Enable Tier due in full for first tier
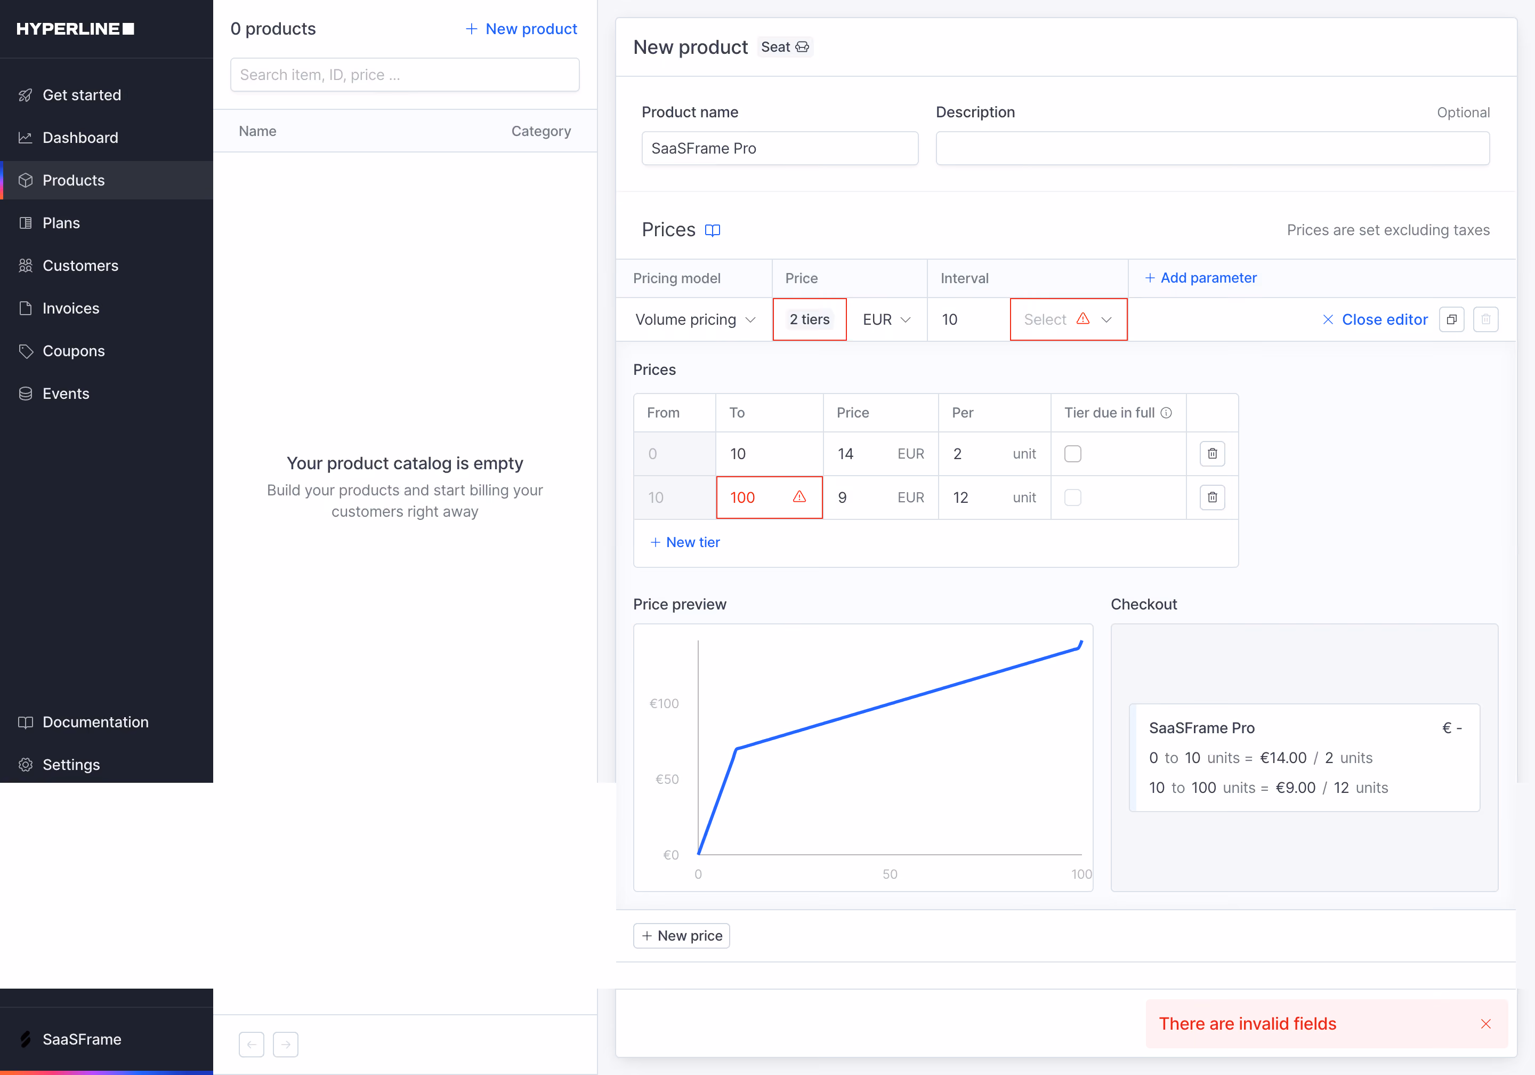Screen dimensions: 1535x1075 click(1072, 454)
